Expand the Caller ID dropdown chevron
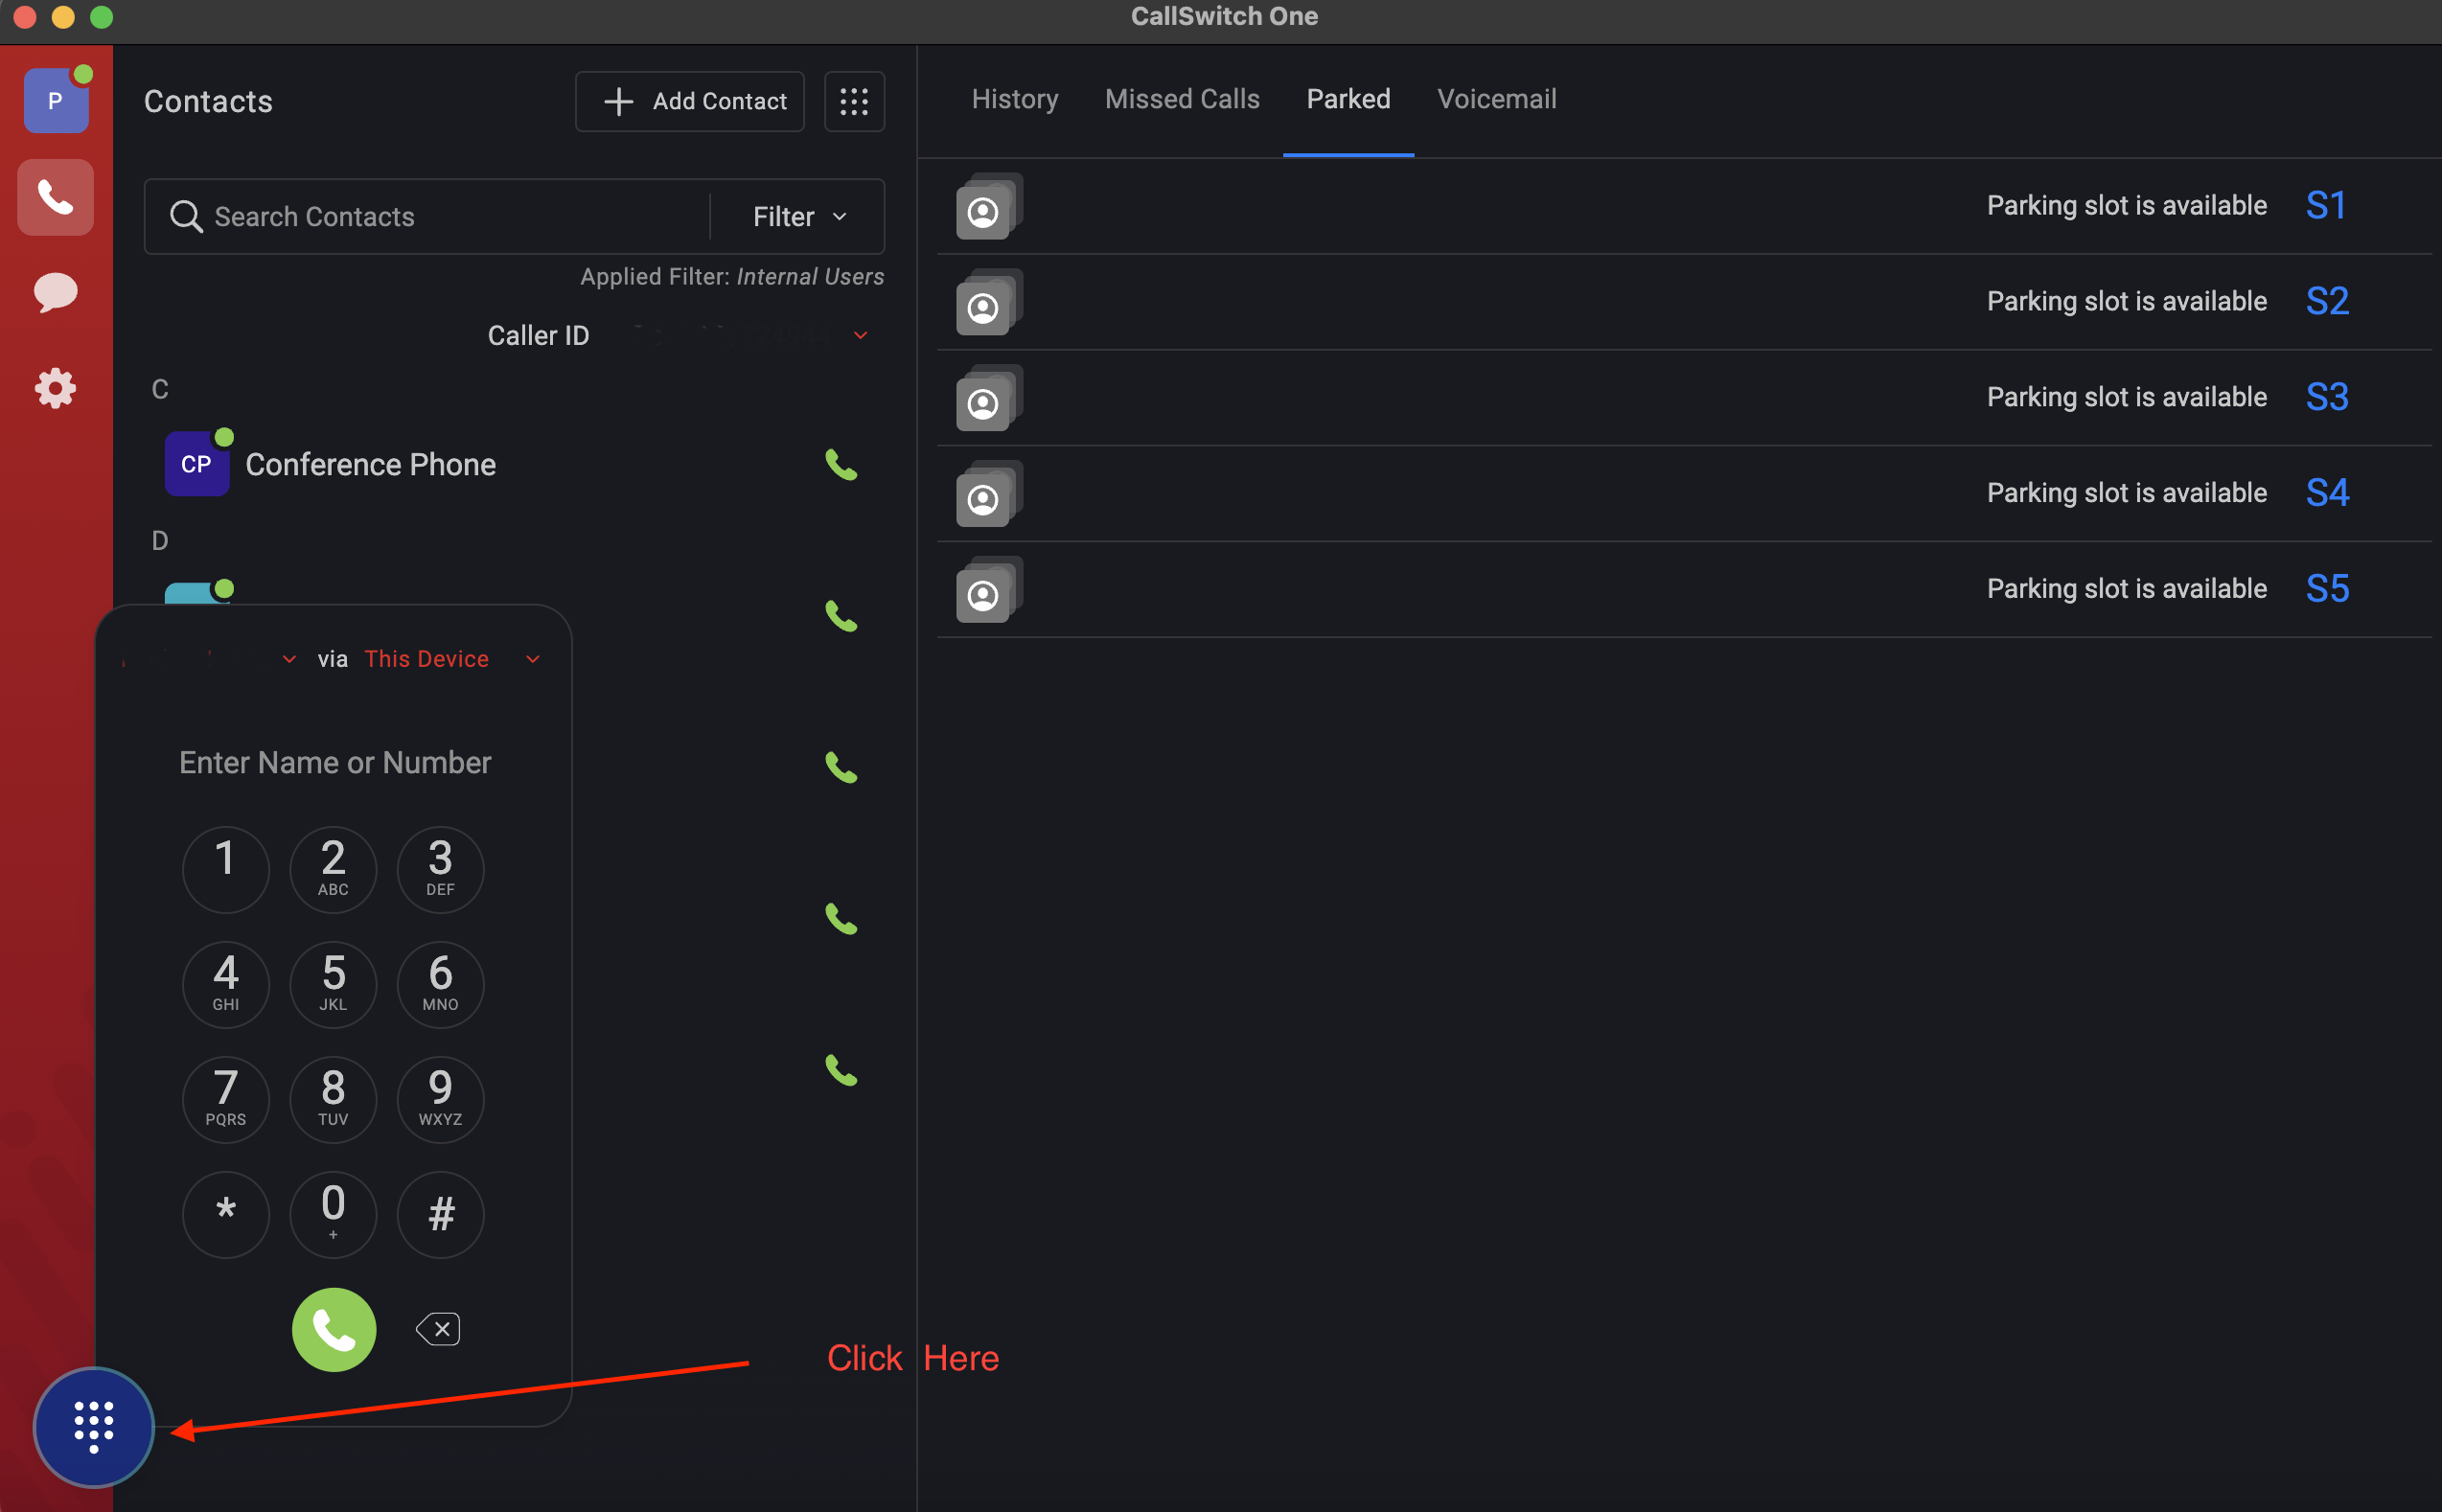This screenshot has width=2442, height=1512. [x=860, y=335]
